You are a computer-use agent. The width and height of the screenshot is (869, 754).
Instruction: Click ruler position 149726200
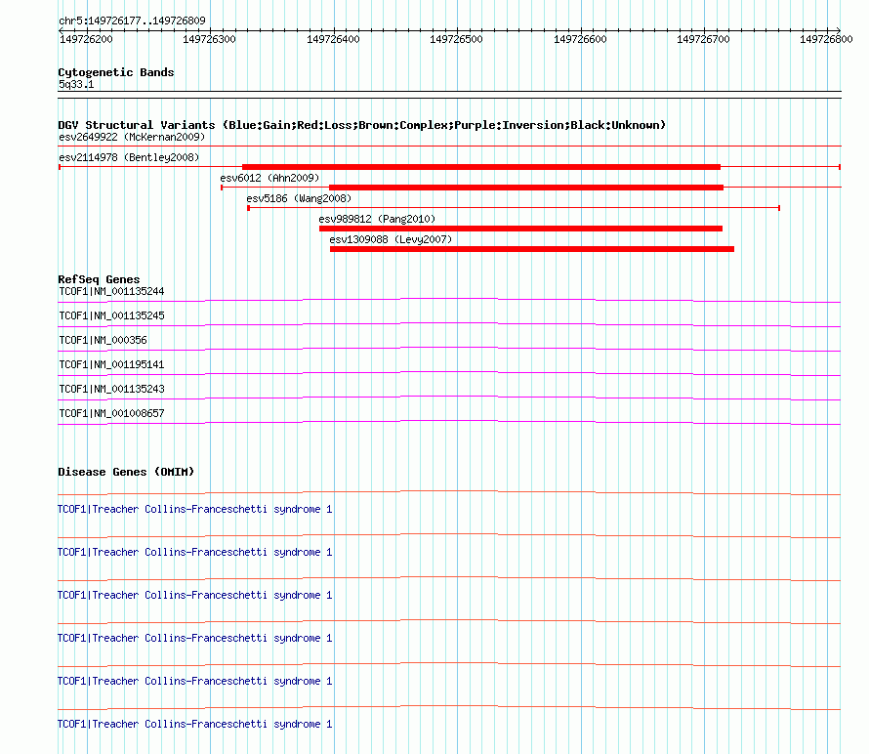coord(86,39)
